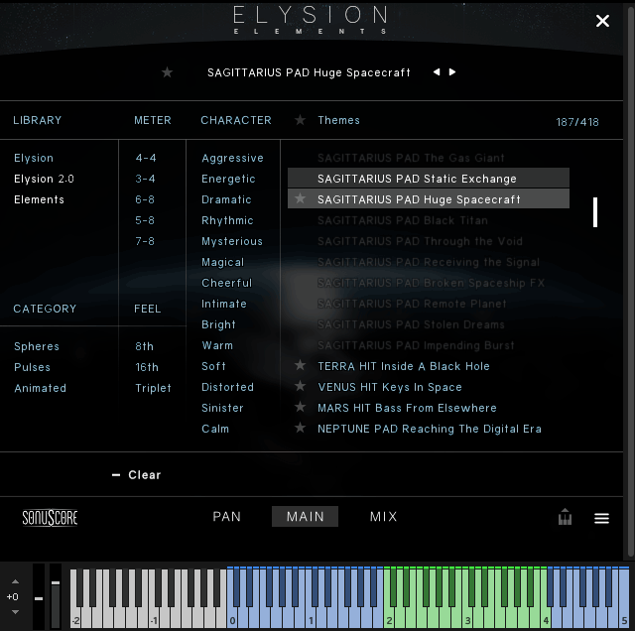Raise keyboard octave with up arrow
This screenshot has height=631, width=635.
(15, 581)
